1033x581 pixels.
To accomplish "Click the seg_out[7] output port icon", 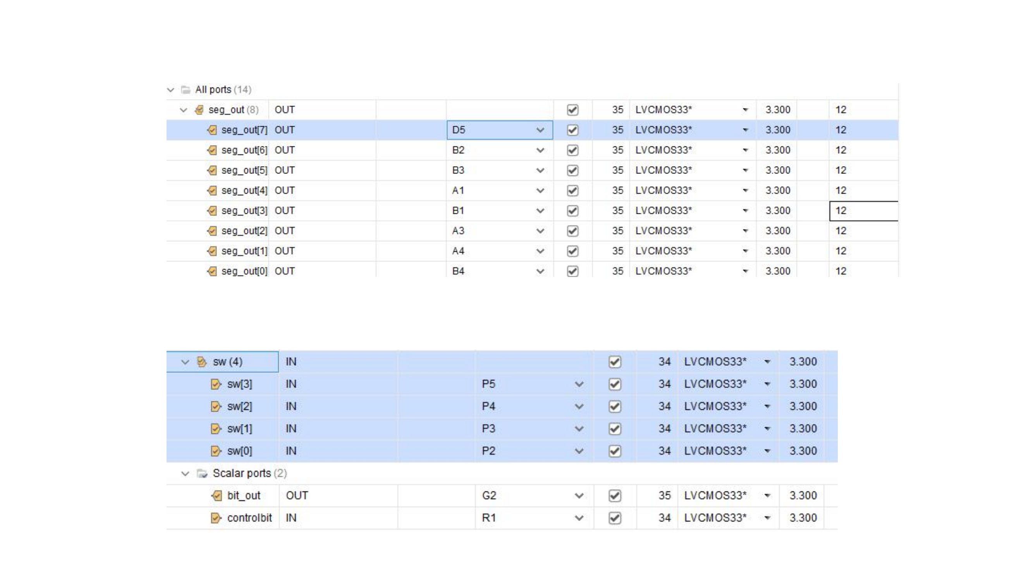I will point(212,130).
